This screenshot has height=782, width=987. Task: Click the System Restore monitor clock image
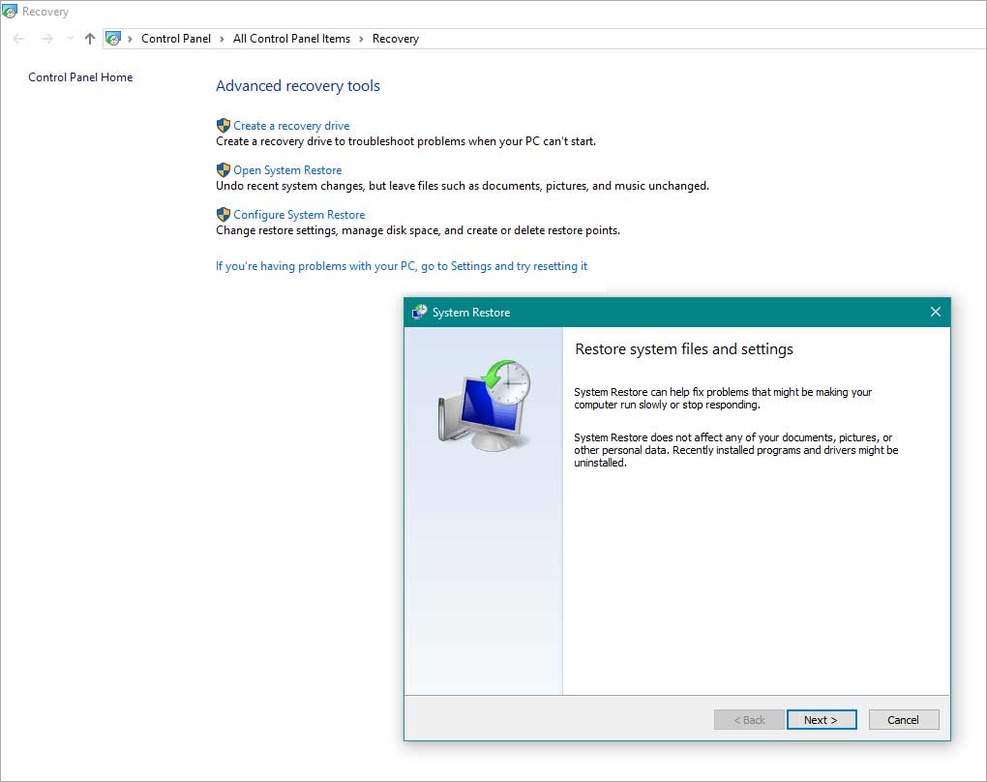[x=484, y=405]
